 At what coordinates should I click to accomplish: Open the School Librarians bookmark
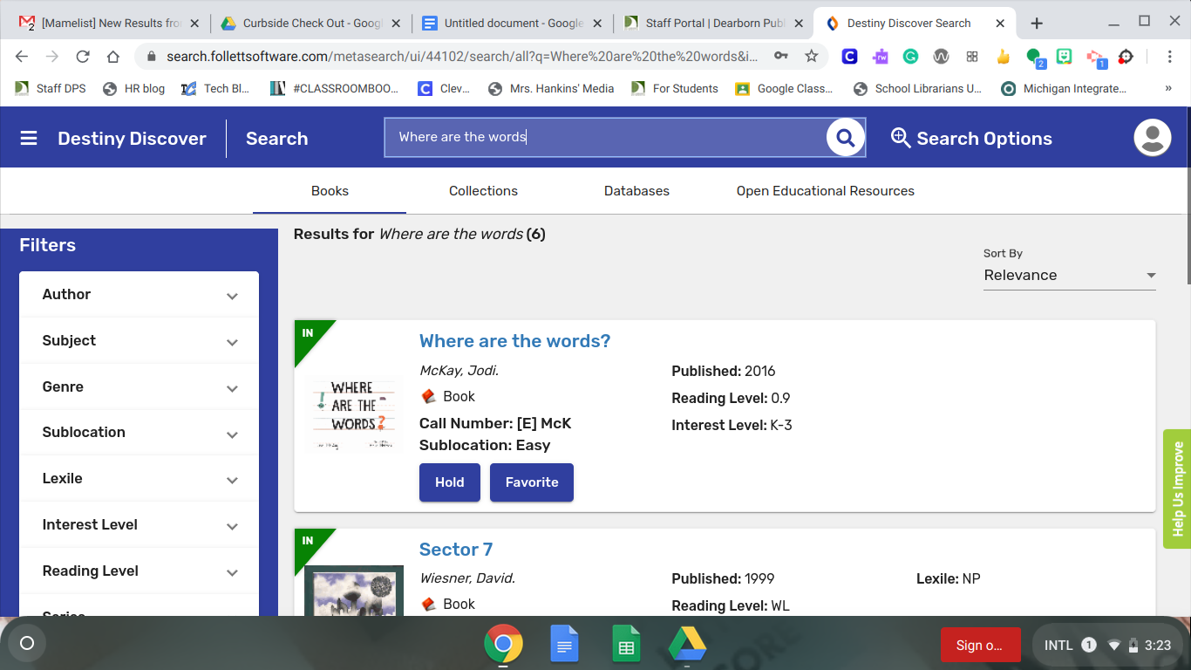click(x=917, y=88)
